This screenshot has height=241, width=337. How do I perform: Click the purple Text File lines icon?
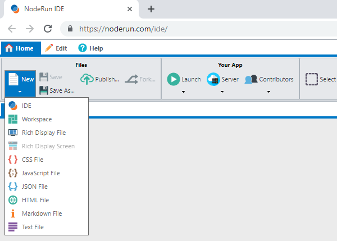13,227
